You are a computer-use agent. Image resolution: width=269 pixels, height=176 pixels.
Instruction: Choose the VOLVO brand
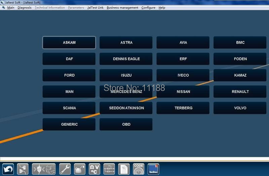point(240,108)
